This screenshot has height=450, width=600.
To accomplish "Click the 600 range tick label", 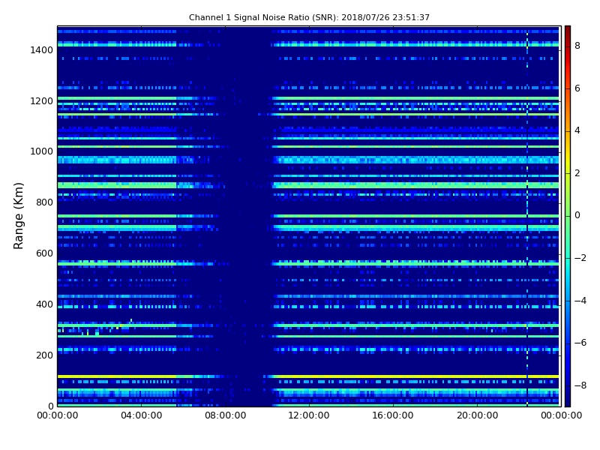I will (44, 253).
